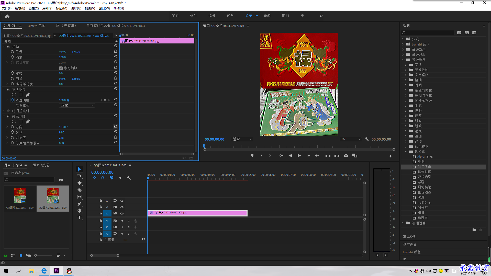Screen dimensions: 491x276
Task: Select the Slip tool
Action: click(x=80, y=197)
